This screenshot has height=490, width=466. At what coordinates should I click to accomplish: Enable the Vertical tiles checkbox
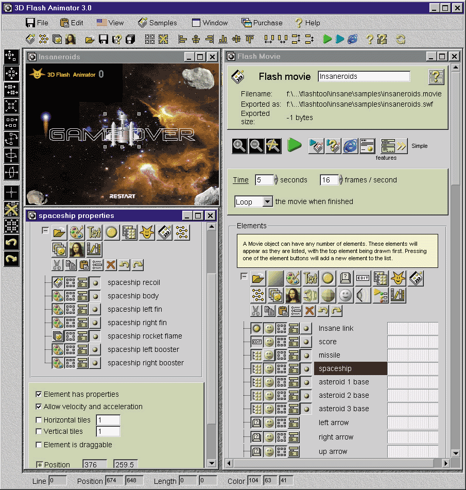click(39, 431)
